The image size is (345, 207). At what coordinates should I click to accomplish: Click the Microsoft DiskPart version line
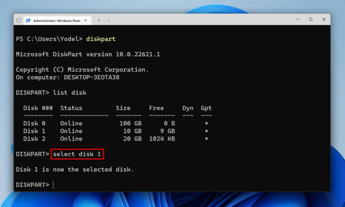[x=88, y=54]
